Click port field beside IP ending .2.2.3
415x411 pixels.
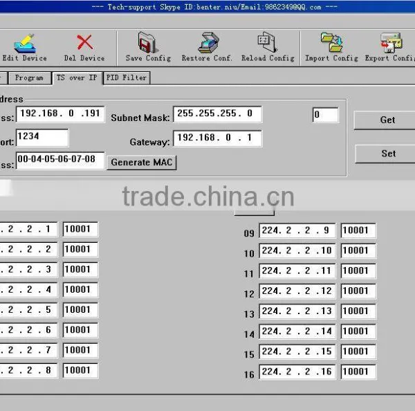80,270
